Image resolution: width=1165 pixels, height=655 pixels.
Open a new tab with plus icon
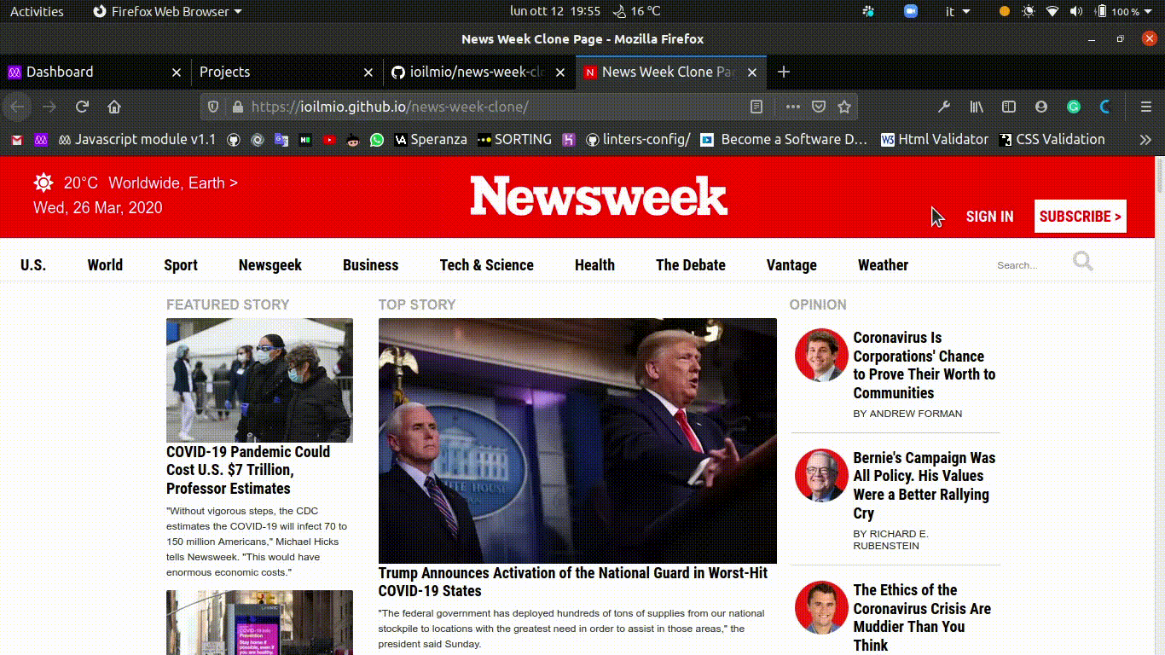[x=784, y=72]
